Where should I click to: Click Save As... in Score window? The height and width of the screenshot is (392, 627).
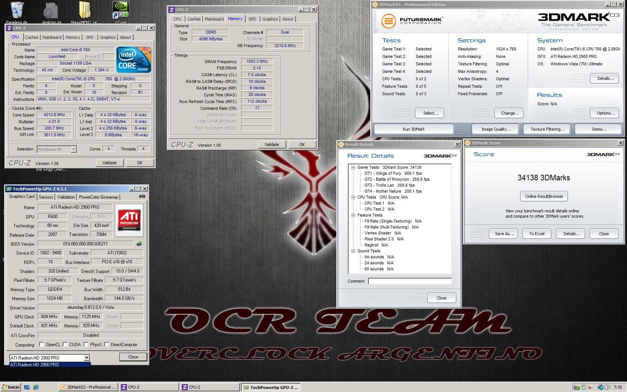pyautogui.click(x=504, y=234)
